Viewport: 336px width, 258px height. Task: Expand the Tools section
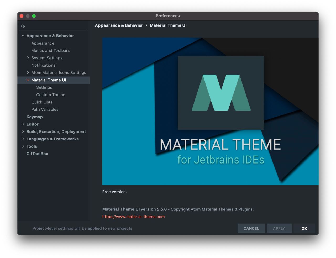point(23,146)
